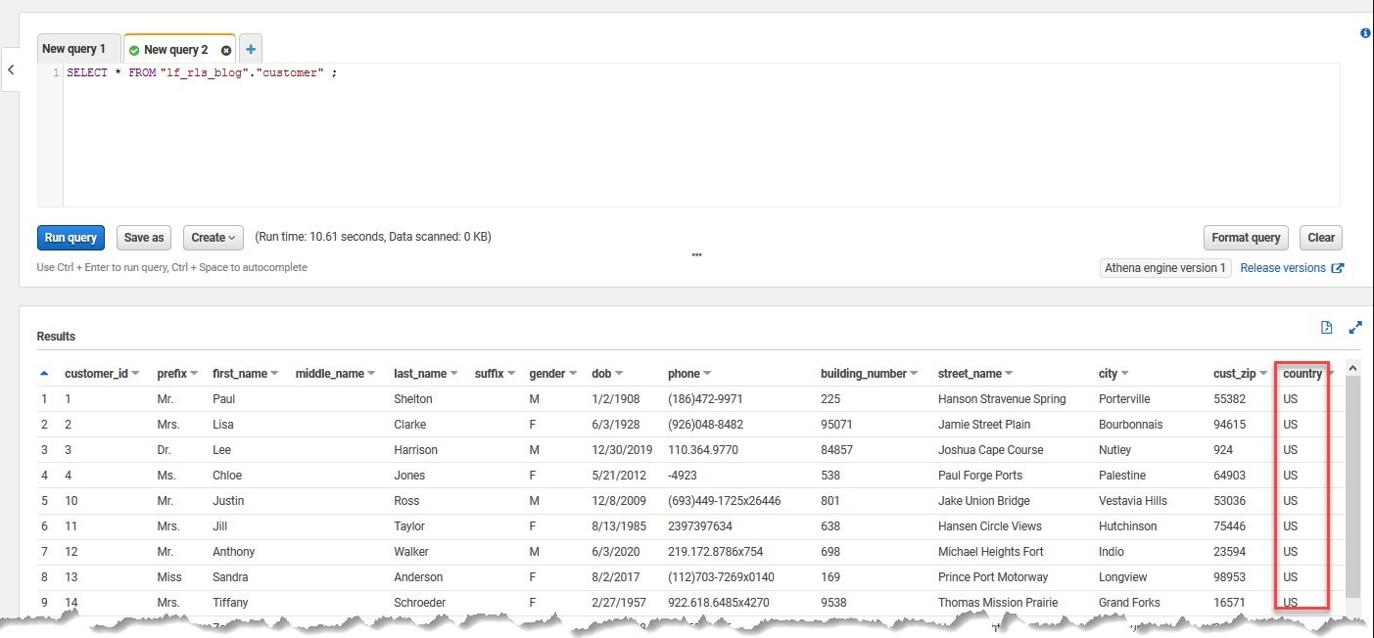Click the scrollbar up arrow in results
This screenshot has width=1374, height=638.
[1352, 368]
